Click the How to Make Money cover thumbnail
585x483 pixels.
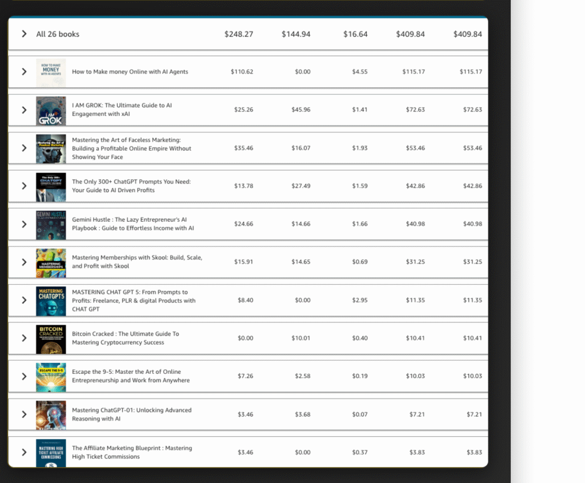pos(51,73)
